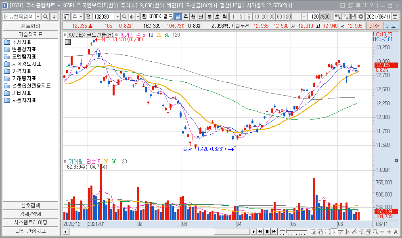This screenshot has height=238, width=402.
Task: Click the letter A text icon at bottom
Action: [396, 232]
